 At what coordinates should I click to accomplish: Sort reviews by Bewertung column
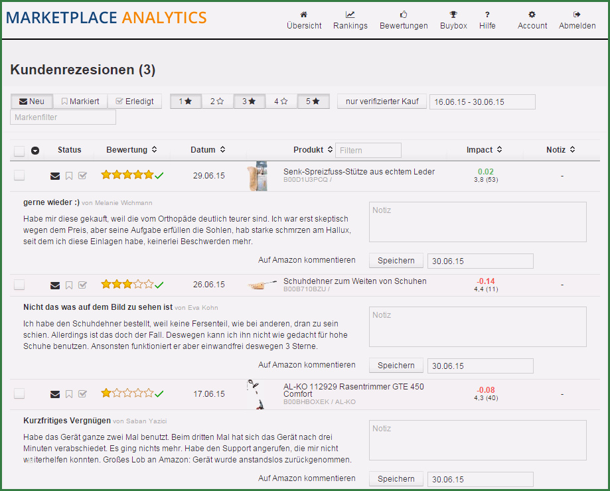(x=131, y=150)
